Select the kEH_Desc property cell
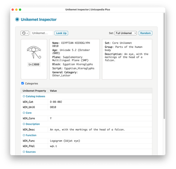The width and height of the screenshot is (176, 169). coord(34,129)
